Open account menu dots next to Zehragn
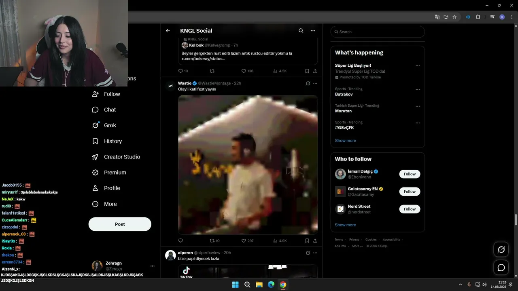 pyautogui.click(x=153, y=266)
